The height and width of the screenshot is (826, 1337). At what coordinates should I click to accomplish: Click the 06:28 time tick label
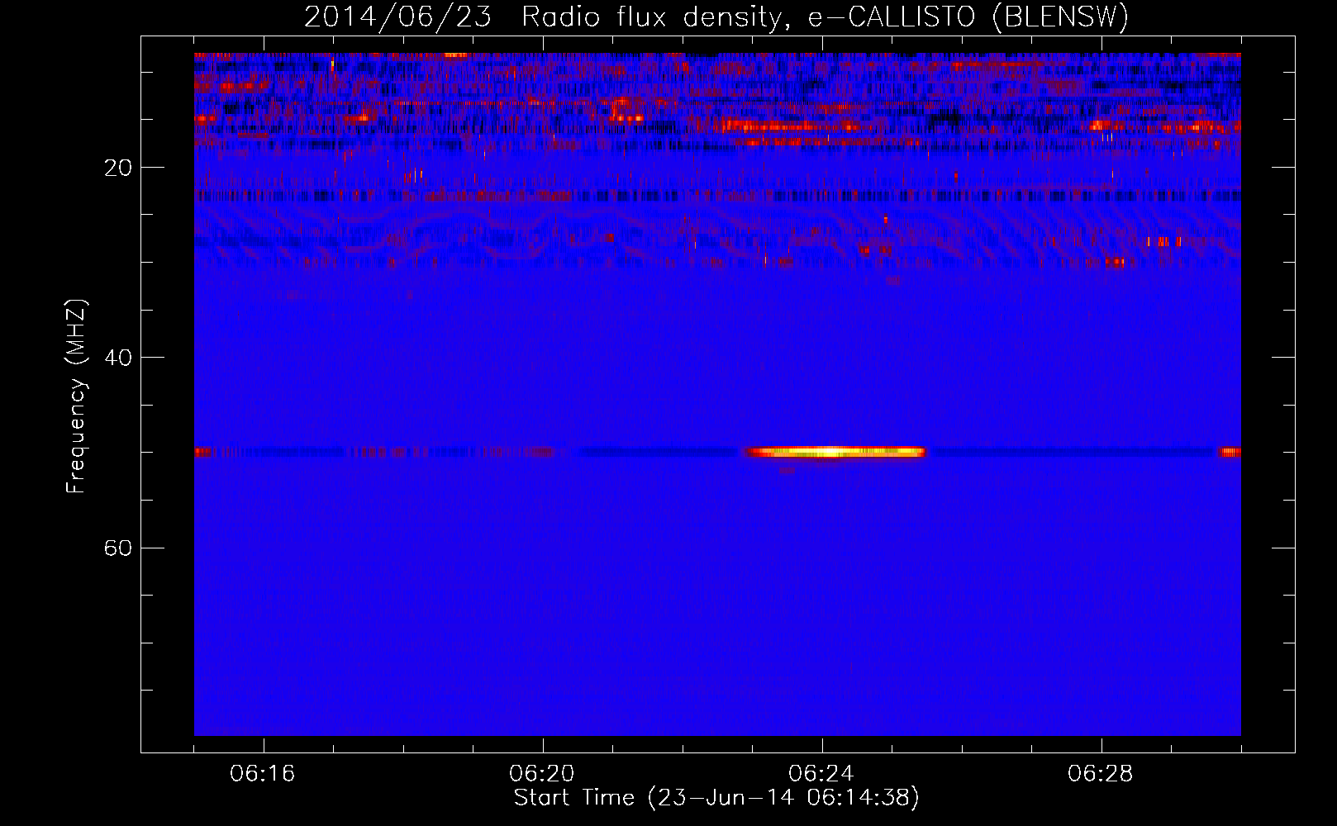(1101, 773)
